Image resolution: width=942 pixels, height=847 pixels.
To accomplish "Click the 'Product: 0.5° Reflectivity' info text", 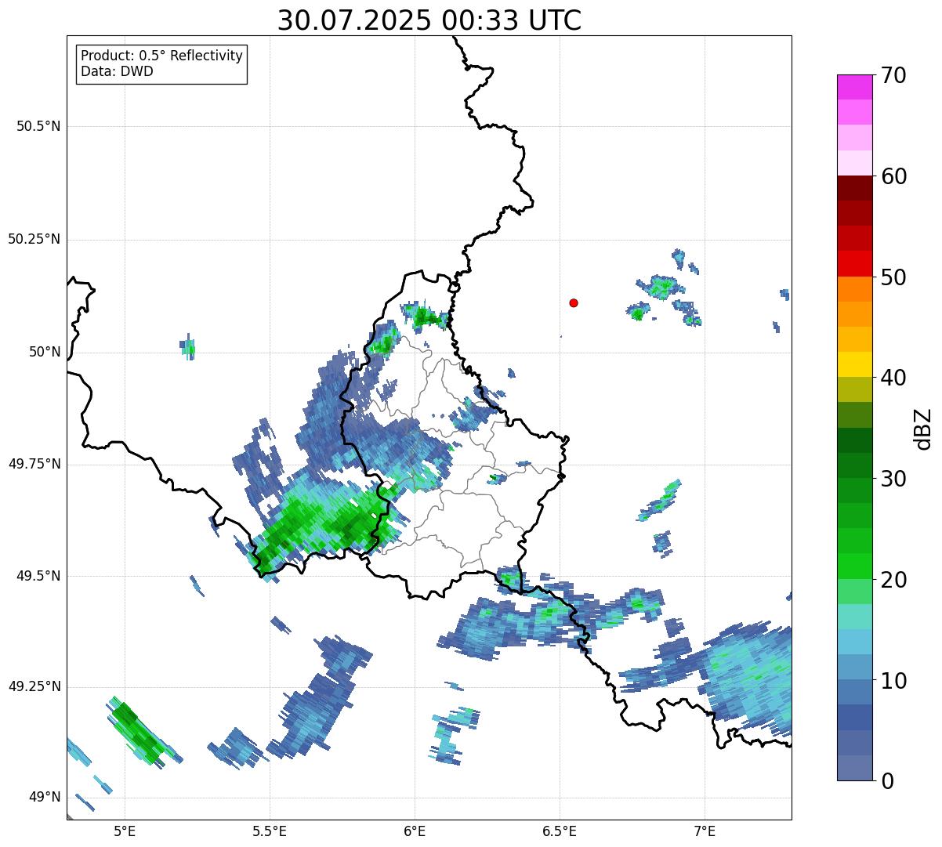I will coord(161,56).
